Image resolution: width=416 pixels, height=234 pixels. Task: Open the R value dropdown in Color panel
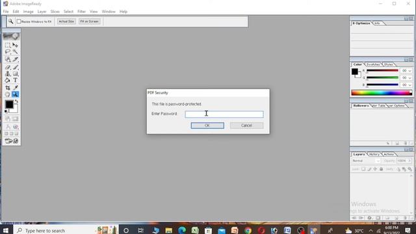410,71
